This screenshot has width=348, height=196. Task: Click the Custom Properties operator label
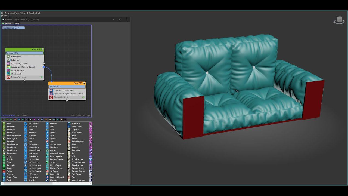pyautogui.click(x=58, y=154)
